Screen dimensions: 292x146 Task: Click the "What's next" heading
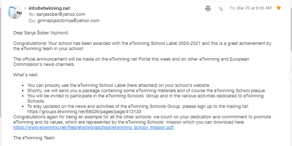tap(25, 75)
